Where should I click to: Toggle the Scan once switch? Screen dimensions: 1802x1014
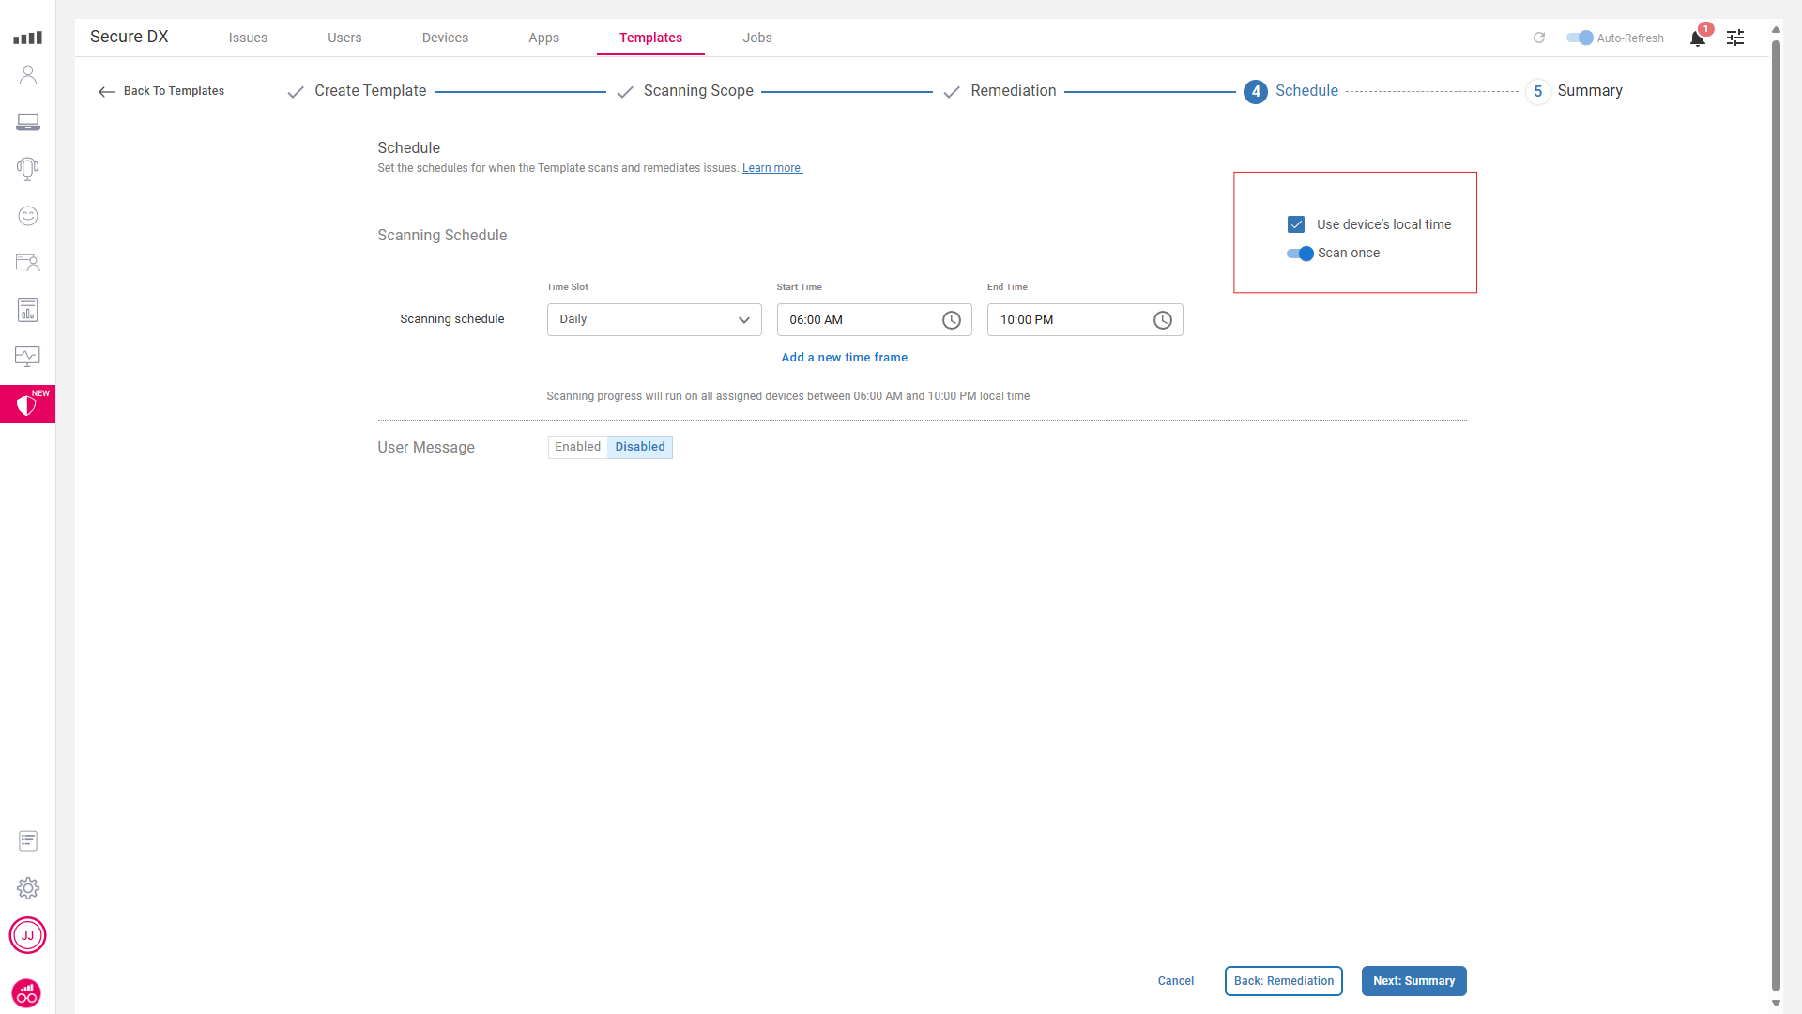pyautogui.click(x=1300, y=253)
